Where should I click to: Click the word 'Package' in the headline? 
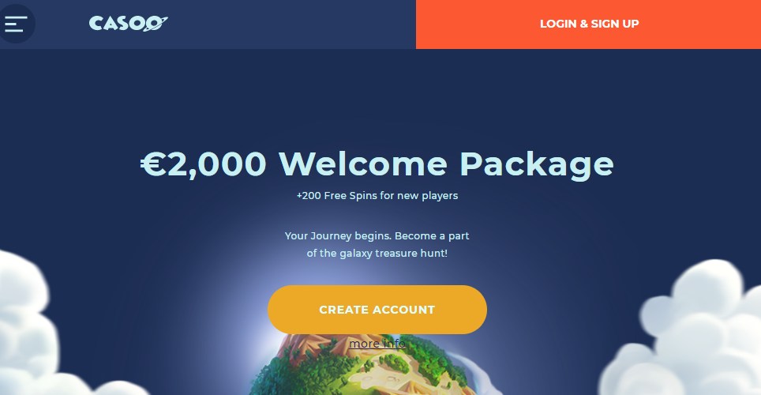coord(536,164)
